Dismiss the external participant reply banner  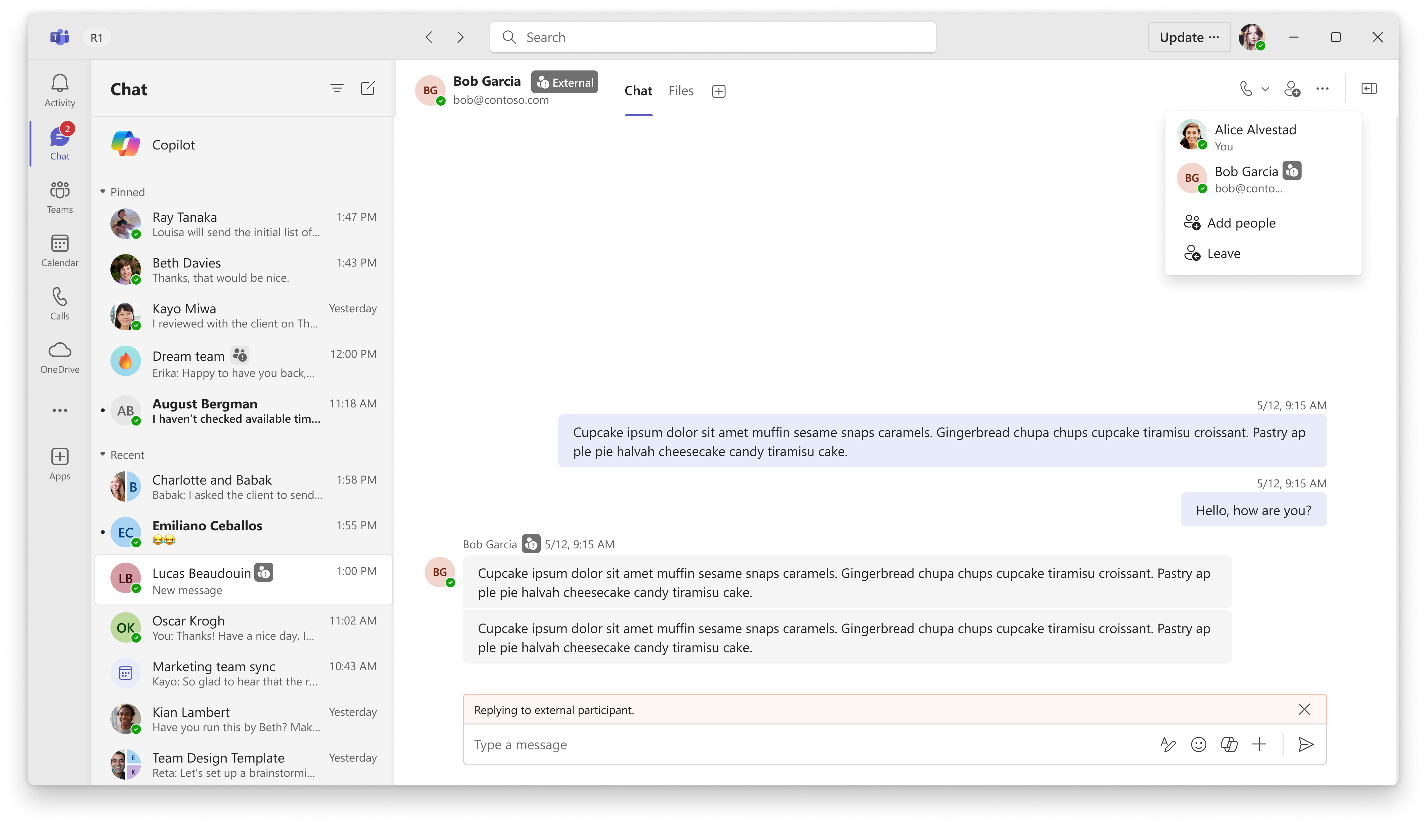click(1304, 710)
